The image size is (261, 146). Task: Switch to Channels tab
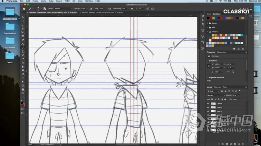tap(217, 87)
